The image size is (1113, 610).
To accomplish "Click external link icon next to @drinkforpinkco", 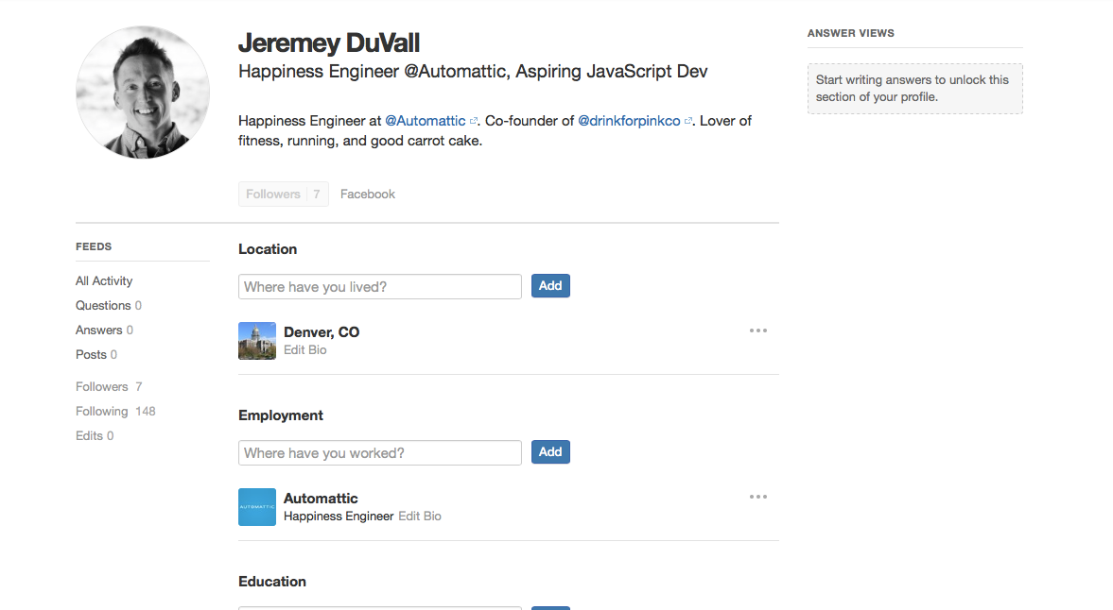I will (x=687, y=121).
